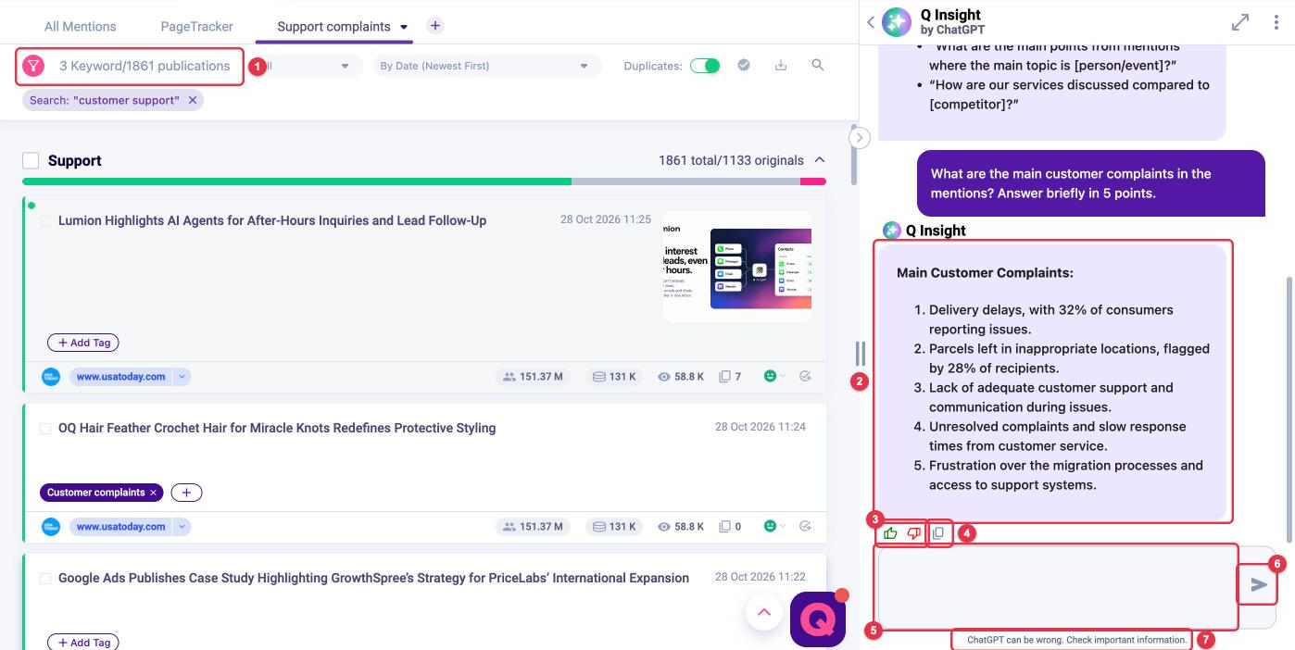Click the mark-all-verified checkmark icon in toolbar
The height and width of the screenshot is (650, 1295).
pos(743,65)
